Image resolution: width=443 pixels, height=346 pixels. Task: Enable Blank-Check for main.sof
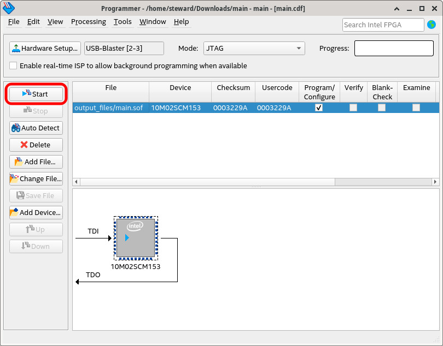pyautogui.click(x=382, y=108)
